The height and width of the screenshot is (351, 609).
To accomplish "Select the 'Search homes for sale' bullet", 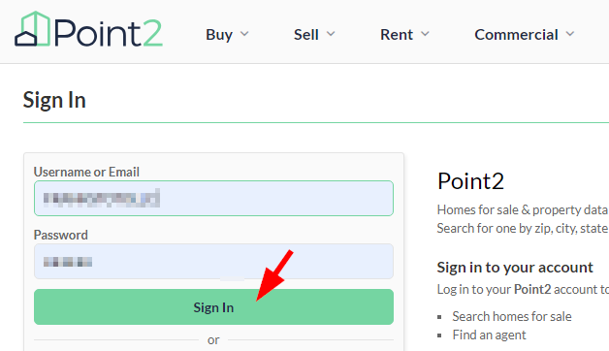I will pos(511,316).
